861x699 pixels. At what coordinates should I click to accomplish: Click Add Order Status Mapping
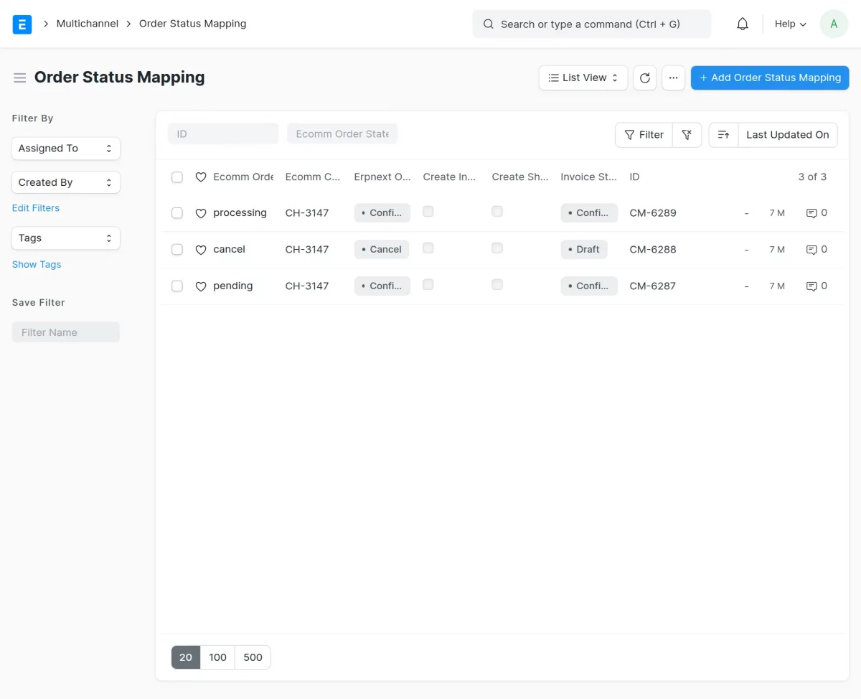769,78
